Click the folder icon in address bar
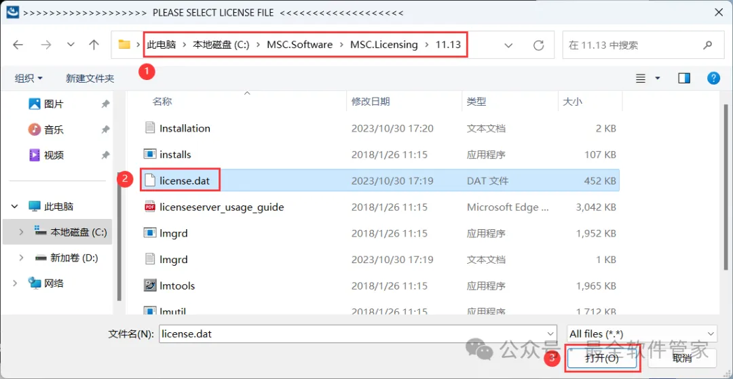Screen dimensions: 733x379 (124, 45)
